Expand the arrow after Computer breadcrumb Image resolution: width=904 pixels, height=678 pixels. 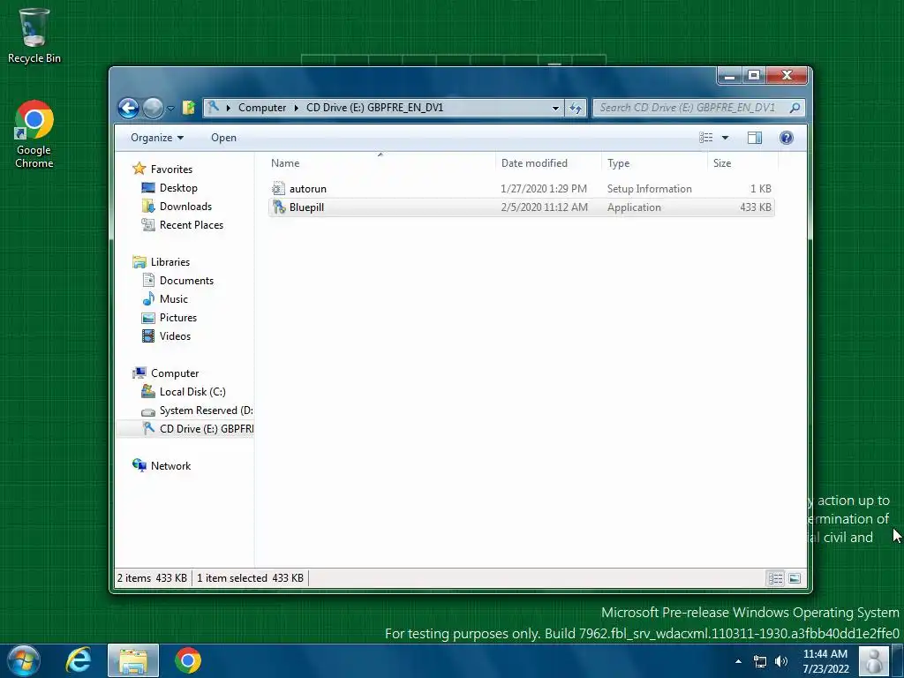[297, 107]
